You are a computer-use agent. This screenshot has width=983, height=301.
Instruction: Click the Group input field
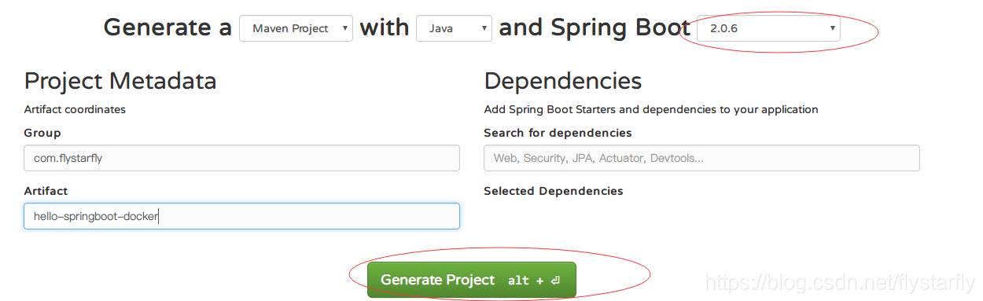coord(241,158)
